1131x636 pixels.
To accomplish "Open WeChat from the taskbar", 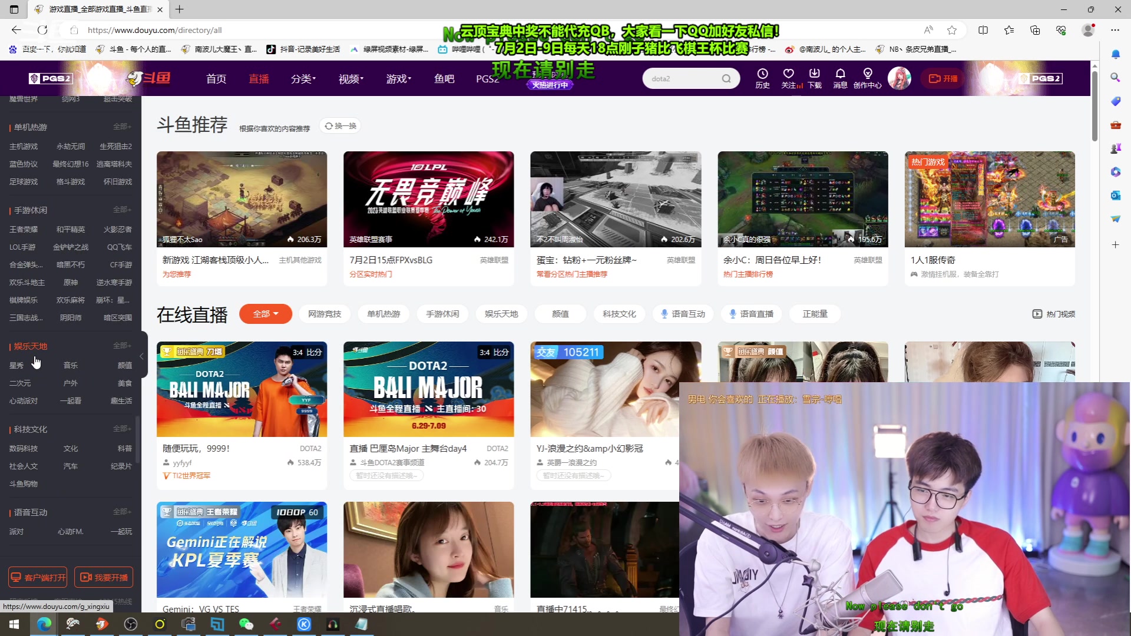I will [x=246, y=624].
